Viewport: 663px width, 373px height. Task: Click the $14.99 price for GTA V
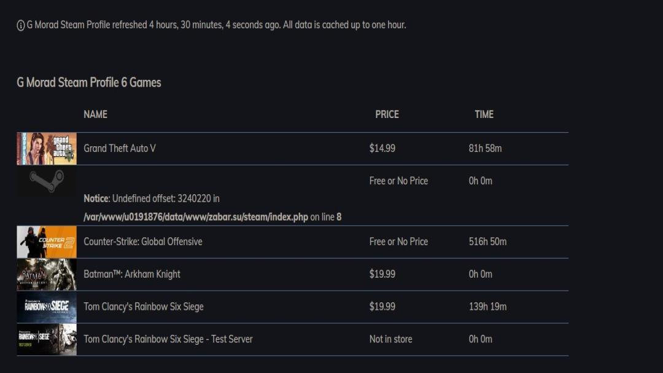coord(382,148)
